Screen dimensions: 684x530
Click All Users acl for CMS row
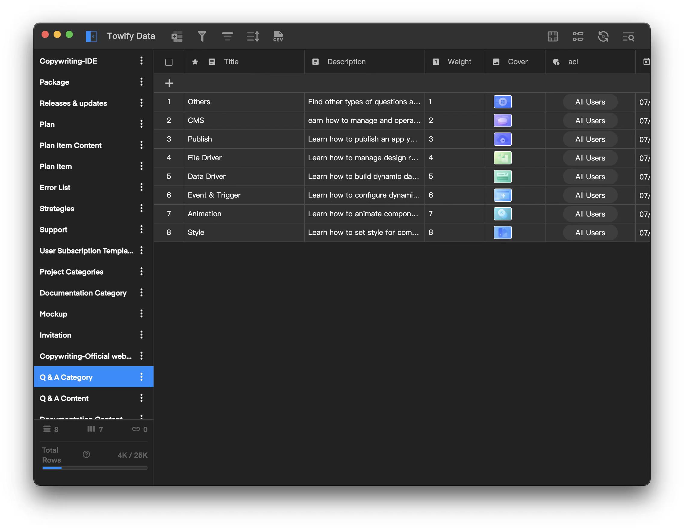[590, 120]
